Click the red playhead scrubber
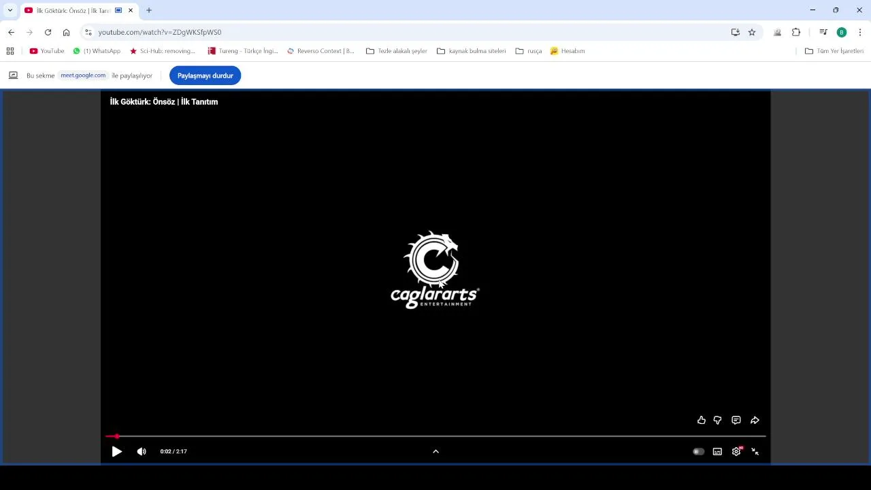Image resolution: width=871 pixels, height=490 pixels. tap(116, 436)
